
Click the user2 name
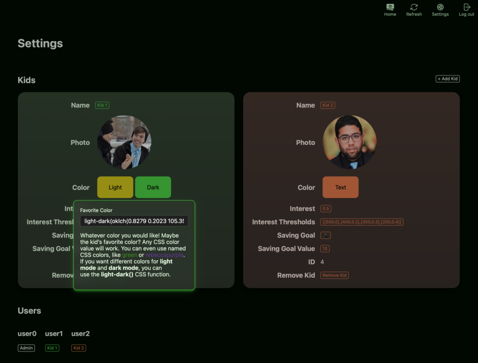[x=80, y=334]
